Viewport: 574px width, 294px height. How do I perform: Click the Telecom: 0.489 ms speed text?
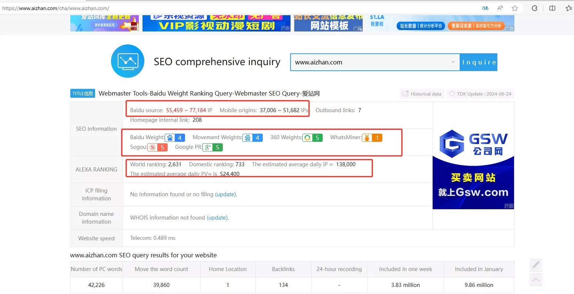pos(153,238)
